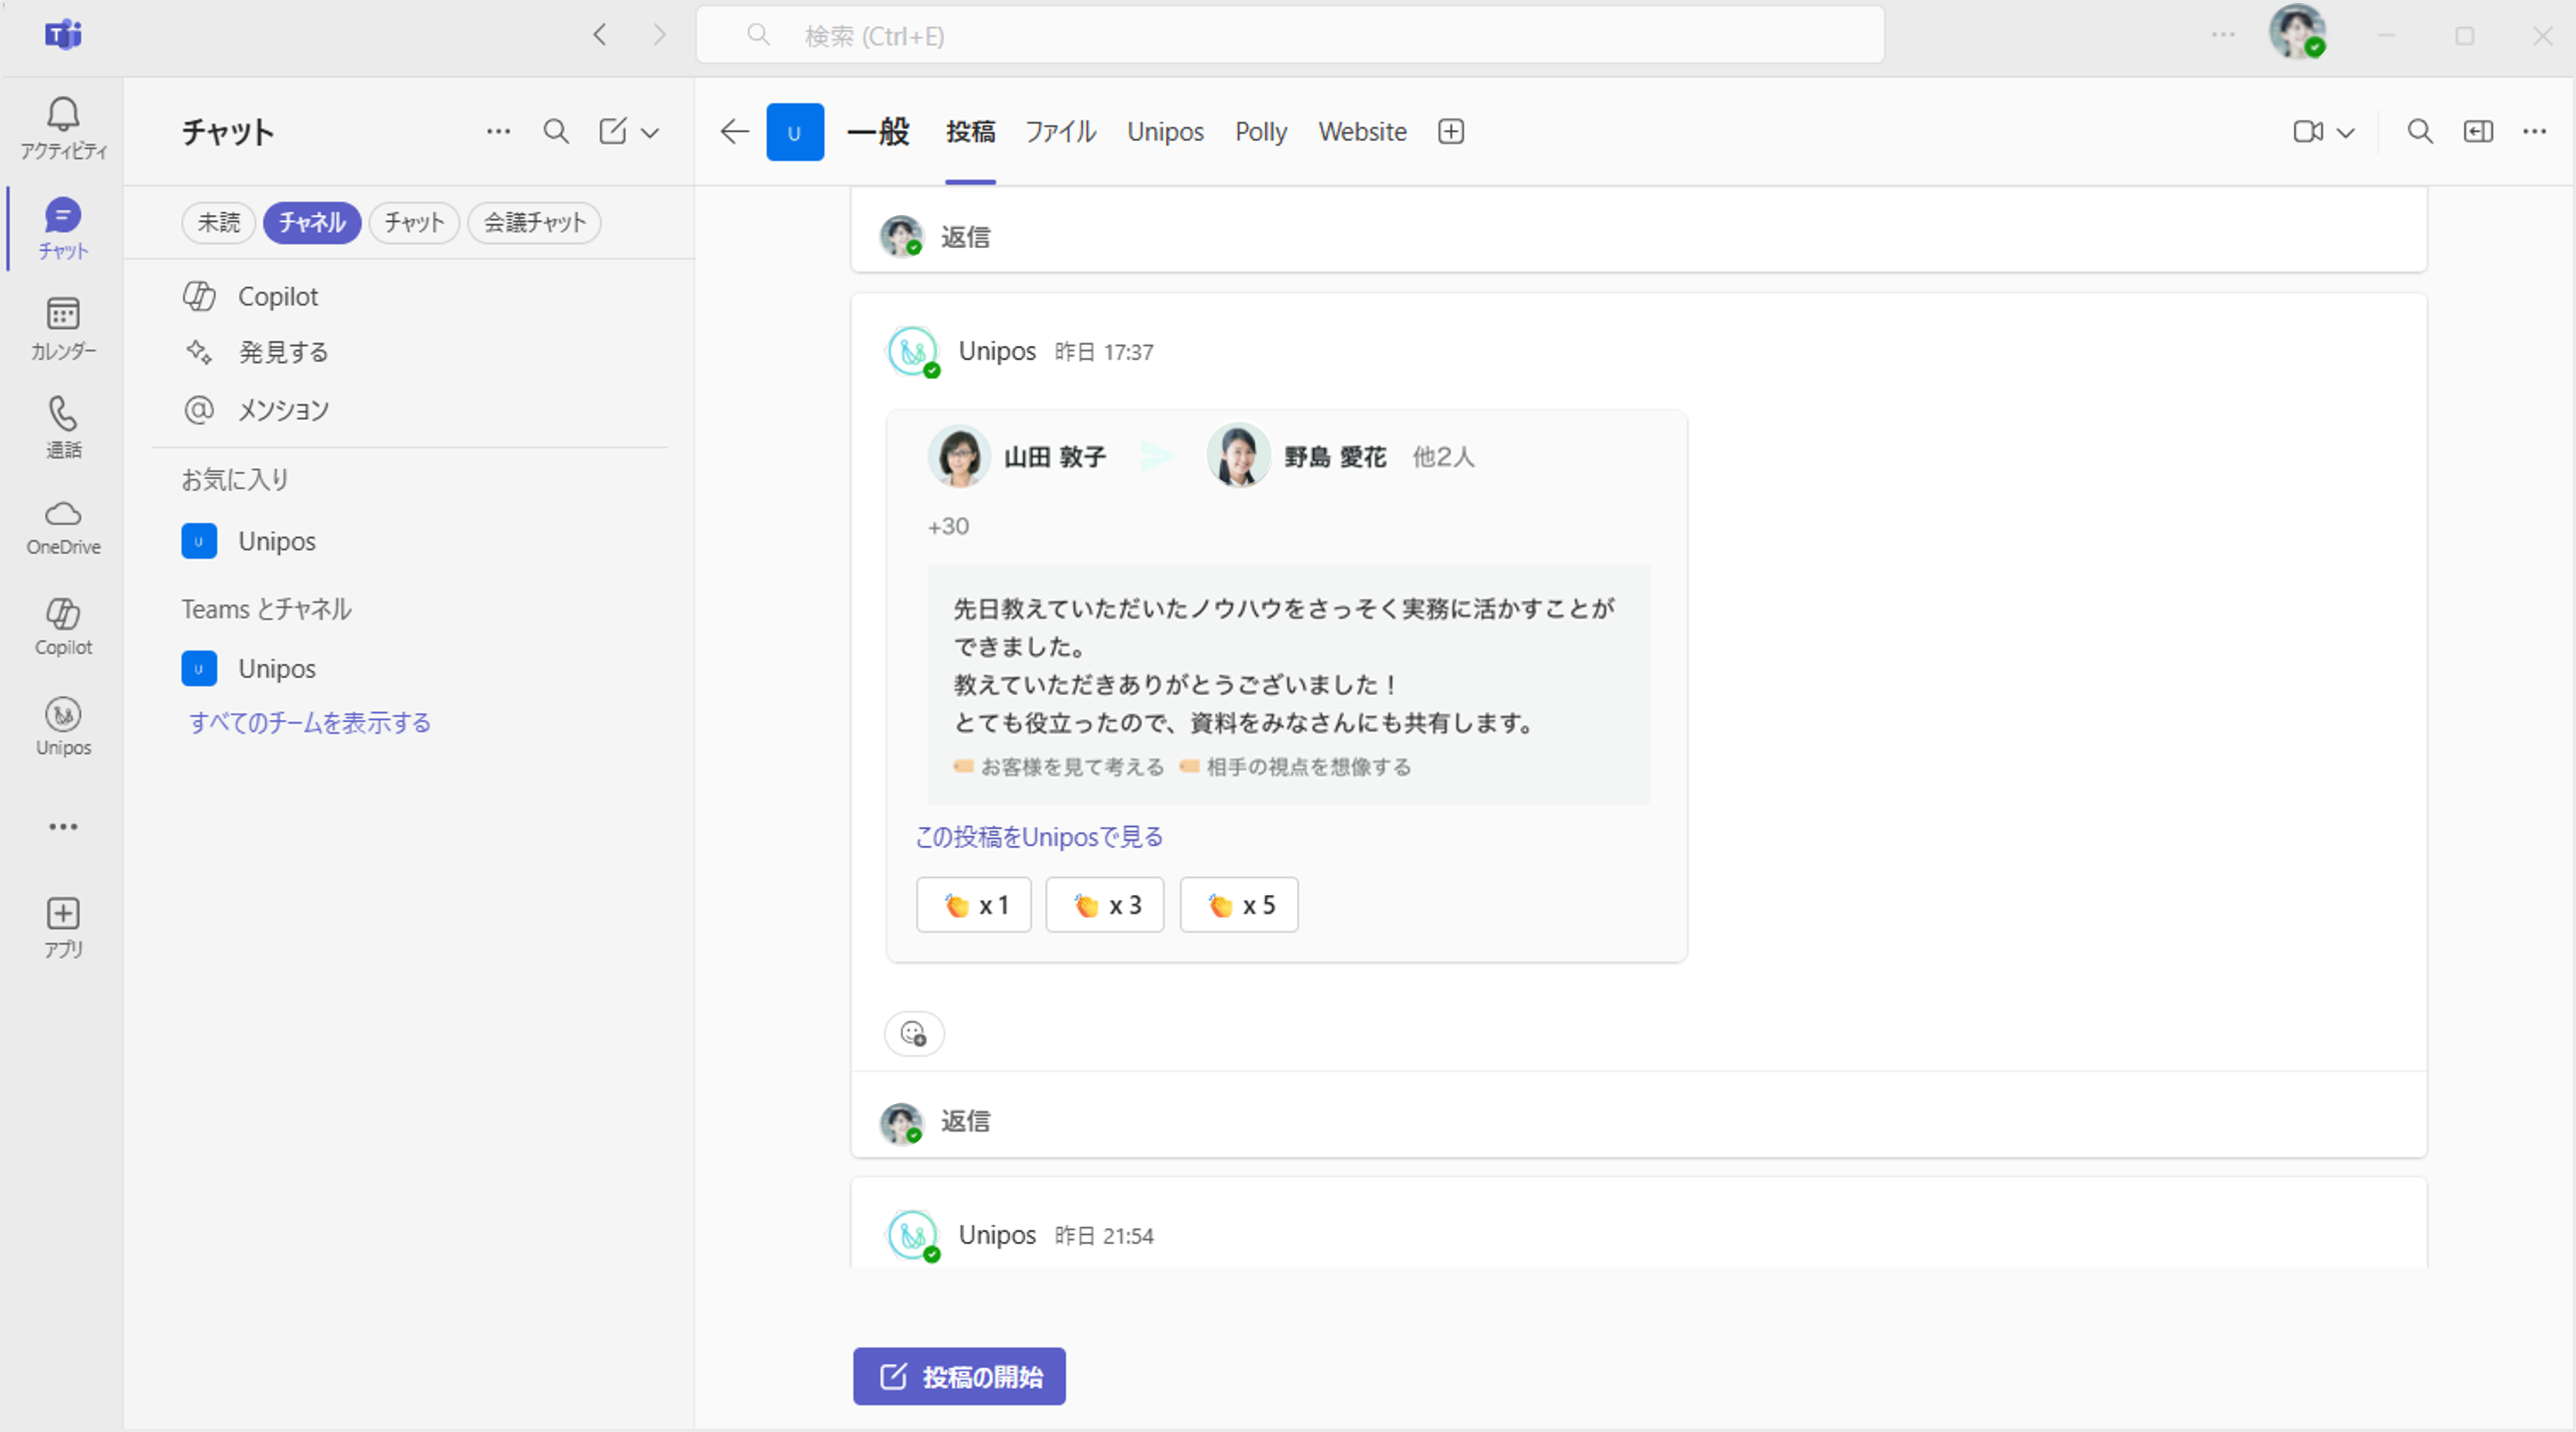The width and height of the screenshot is (2576, 1432).
Task: Add a reaction with emoji icon
Action: [x=913, y=1033]
